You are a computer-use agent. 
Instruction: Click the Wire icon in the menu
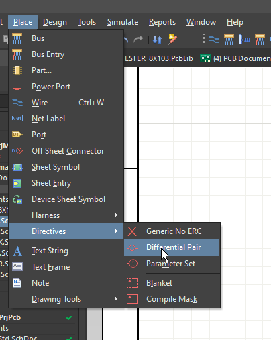click(x=17, y=103)
